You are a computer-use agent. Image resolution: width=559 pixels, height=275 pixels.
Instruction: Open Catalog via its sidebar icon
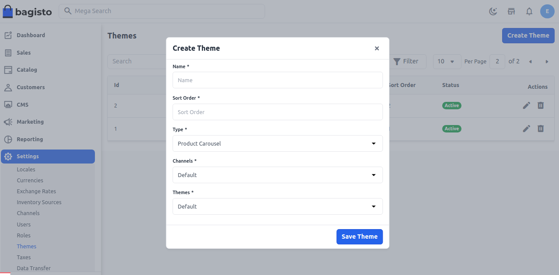click(x=8, y=70)
